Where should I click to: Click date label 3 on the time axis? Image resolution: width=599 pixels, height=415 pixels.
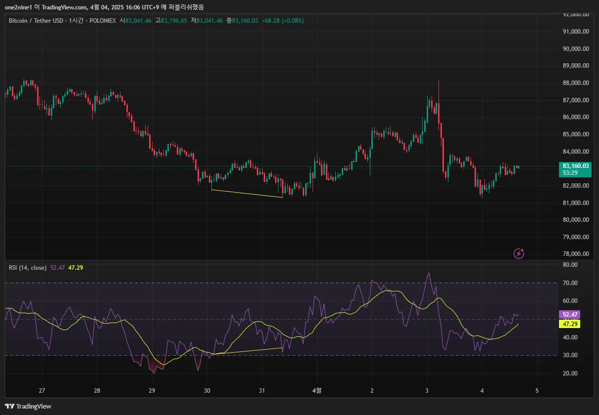tap(427, 390)
